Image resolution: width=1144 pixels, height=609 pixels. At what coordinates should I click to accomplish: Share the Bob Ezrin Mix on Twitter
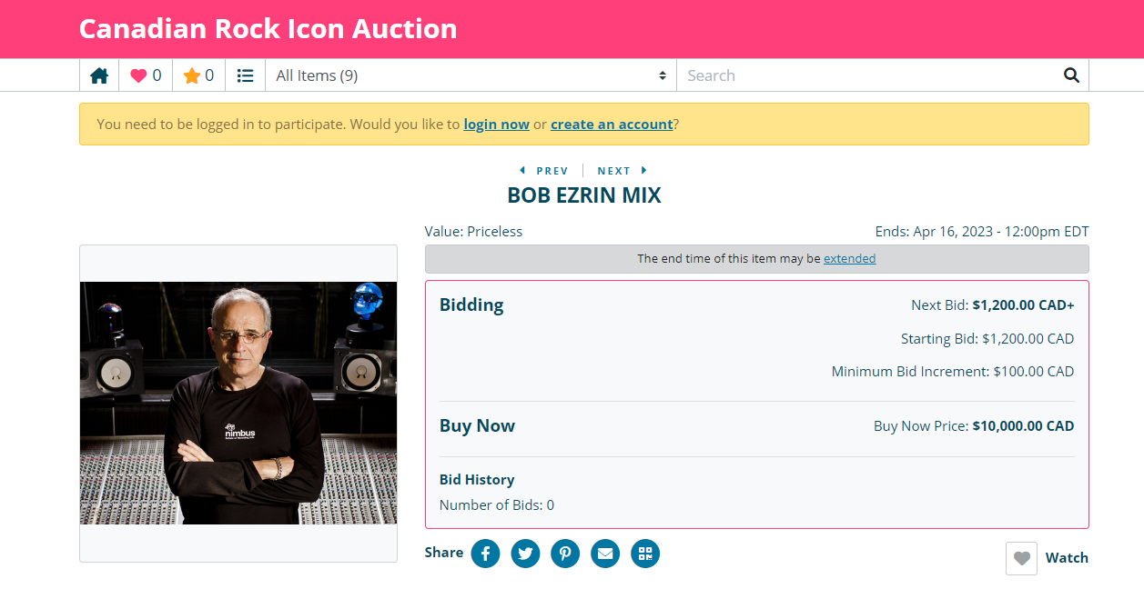[525, 554]
